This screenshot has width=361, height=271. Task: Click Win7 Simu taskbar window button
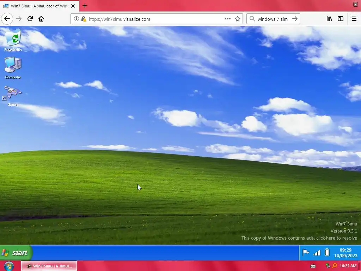[49, 266]
